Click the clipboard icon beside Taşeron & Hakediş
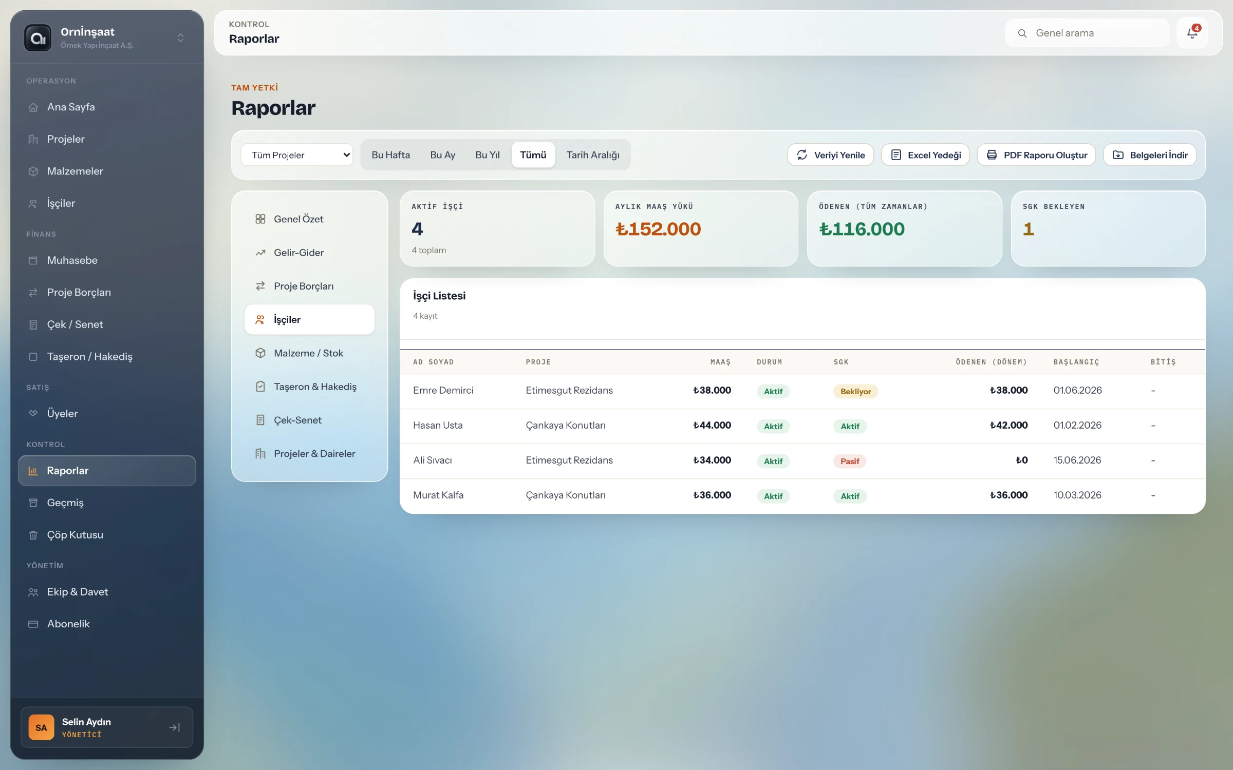 tap(260, 387)
